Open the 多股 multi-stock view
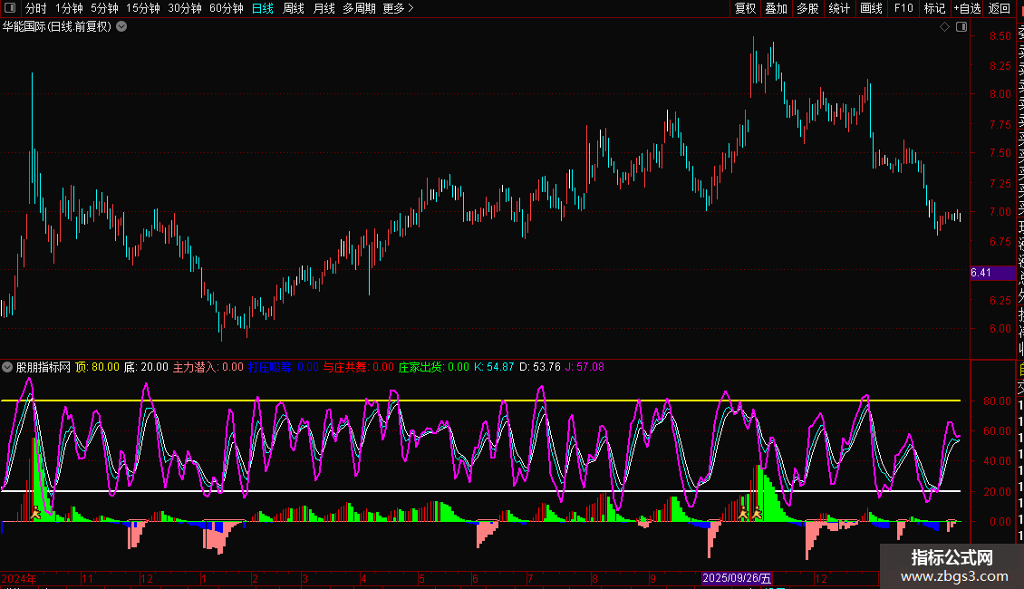This screenshot has height=589, width=1024. click(x=807, y=8)
